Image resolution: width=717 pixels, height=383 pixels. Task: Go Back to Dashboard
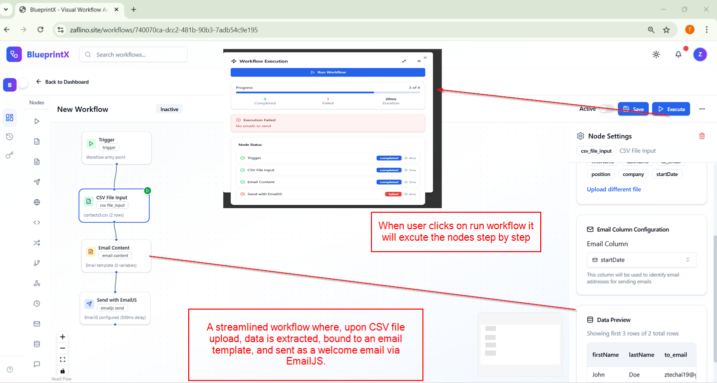tap(62, 82)
